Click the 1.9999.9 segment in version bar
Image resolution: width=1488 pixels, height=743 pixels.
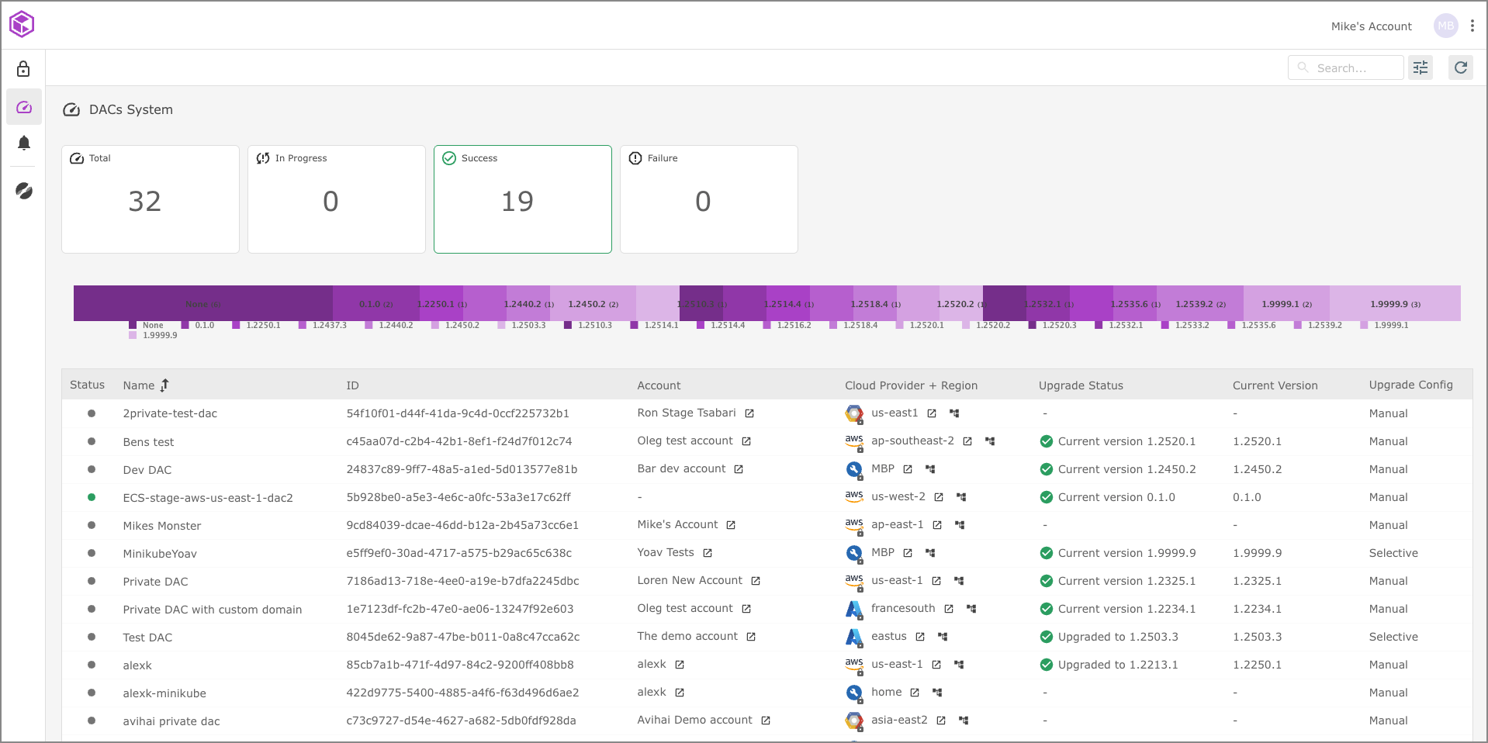click(x=1394, y=304)
